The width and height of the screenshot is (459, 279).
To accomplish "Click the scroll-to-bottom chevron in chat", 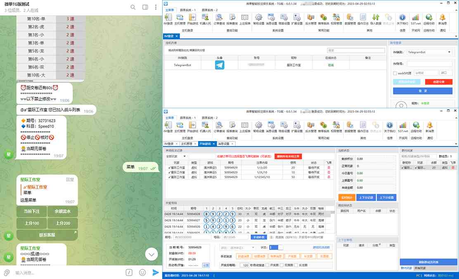I will click(151, 255).
